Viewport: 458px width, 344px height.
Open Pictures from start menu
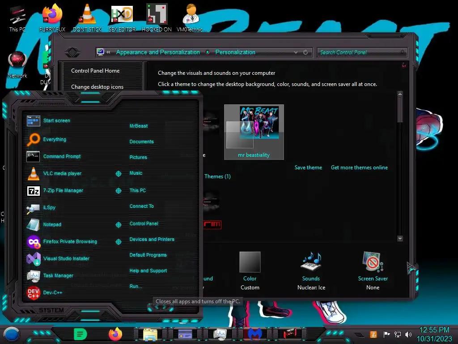[x=138, y=157]
